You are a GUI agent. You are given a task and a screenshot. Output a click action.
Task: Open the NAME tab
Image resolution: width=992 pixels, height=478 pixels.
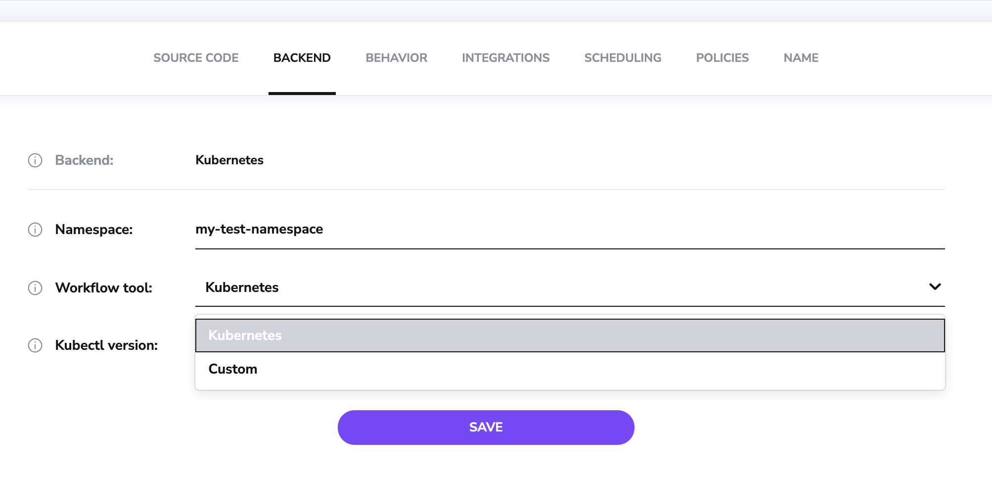(800, 57)
